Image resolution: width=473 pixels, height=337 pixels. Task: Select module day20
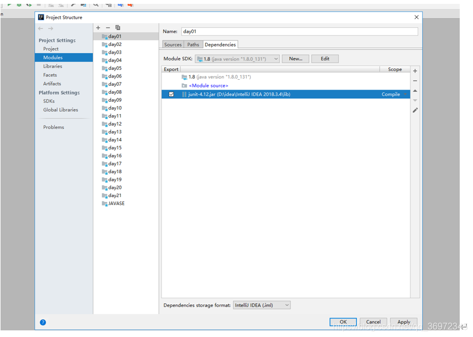point(126,188)
